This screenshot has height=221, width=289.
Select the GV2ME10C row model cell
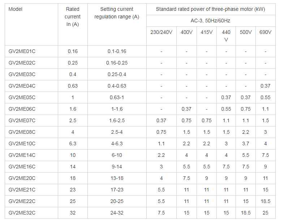[x=22, y=143]
